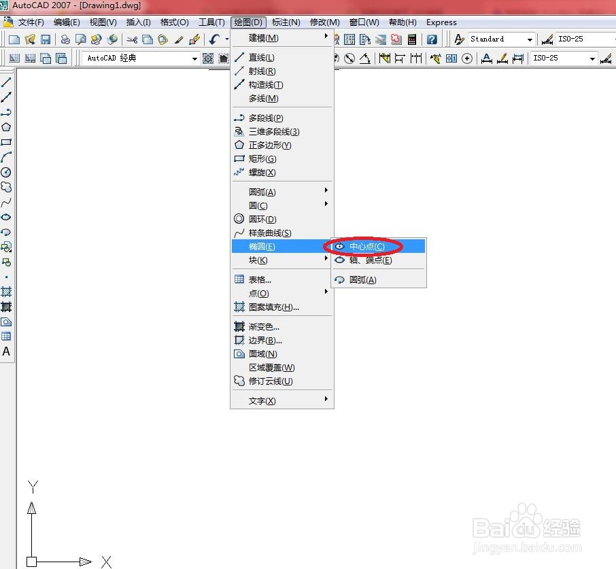Screen dimensions: 616x569
Task: Select the Spline tool in left toolbar
Action: [x=6, y=202]
